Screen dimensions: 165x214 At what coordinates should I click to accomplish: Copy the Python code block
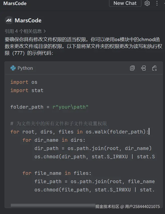pos(132,68)
